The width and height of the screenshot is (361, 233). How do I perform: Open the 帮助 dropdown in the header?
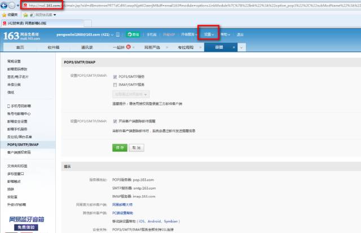[x=225, y=34]
